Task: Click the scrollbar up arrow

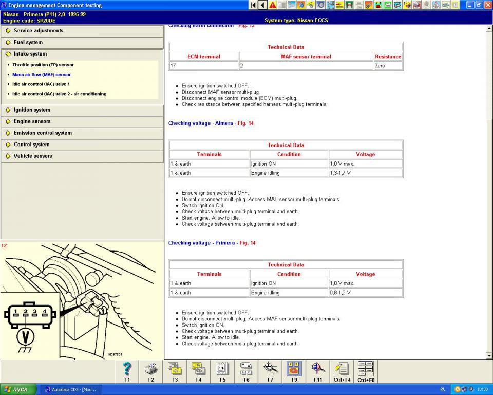Action: 489,29
